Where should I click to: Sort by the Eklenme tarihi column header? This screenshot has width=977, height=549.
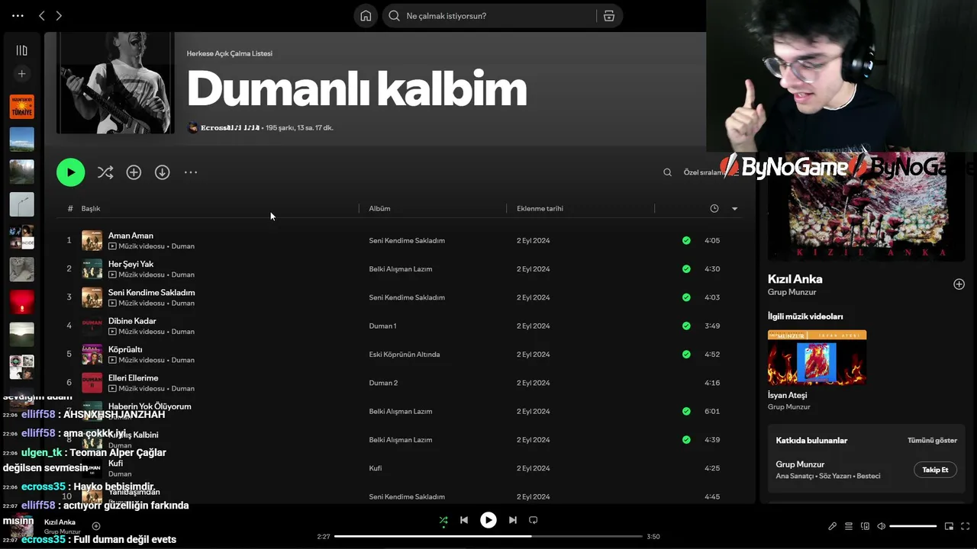point(540,208)
